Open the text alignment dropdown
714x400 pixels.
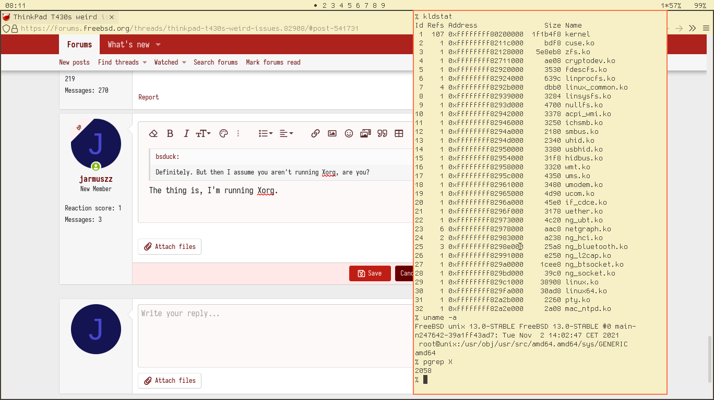click(287, 133)
